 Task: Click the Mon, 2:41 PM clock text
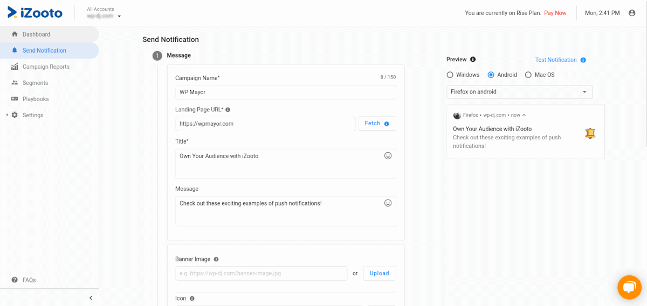click(602, 13)
